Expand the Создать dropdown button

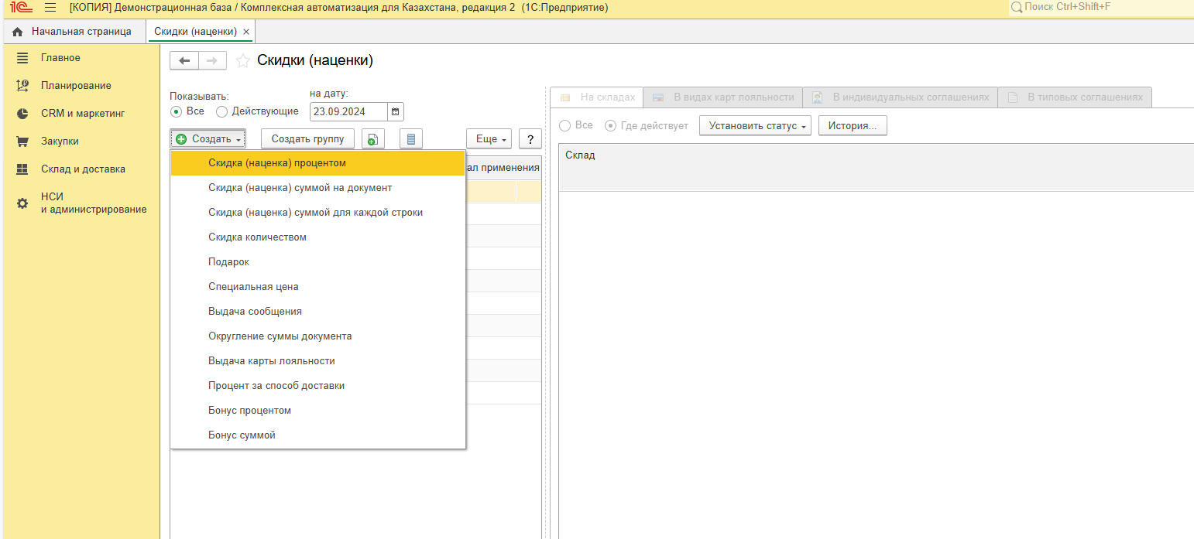(x=208, y=139)
